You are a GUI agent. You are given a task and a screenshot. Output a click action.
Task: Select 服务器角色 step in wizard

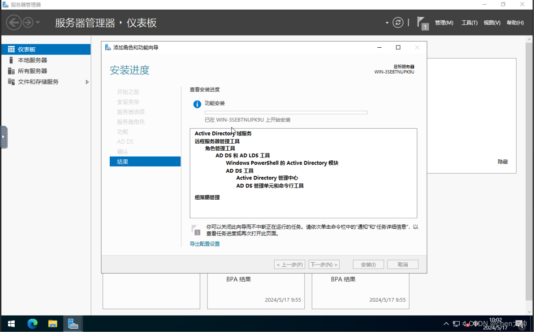[x=131, y=122]
